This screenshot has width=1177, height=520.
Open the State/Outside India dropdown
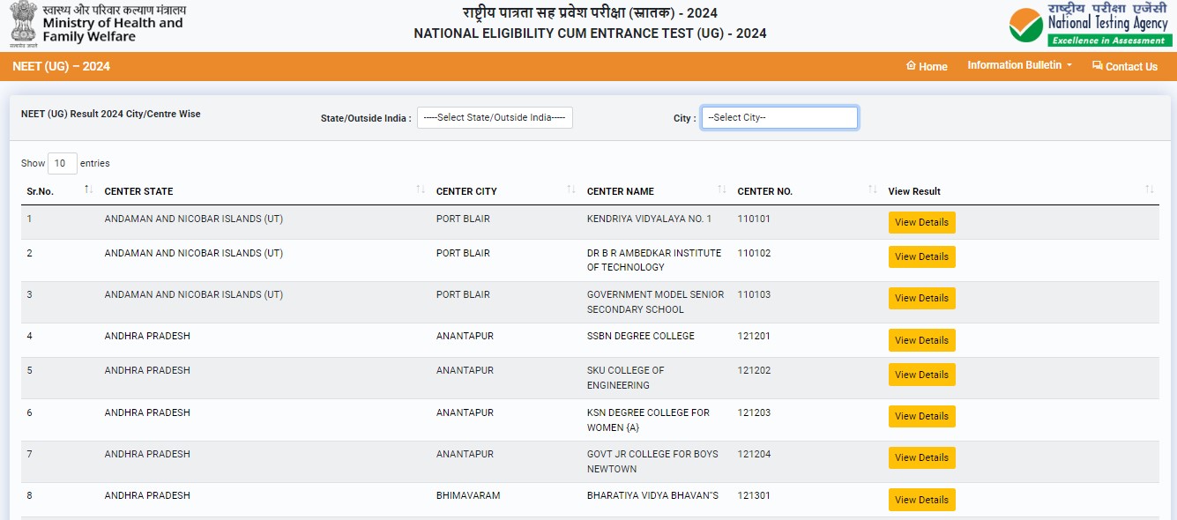point(495,118)
